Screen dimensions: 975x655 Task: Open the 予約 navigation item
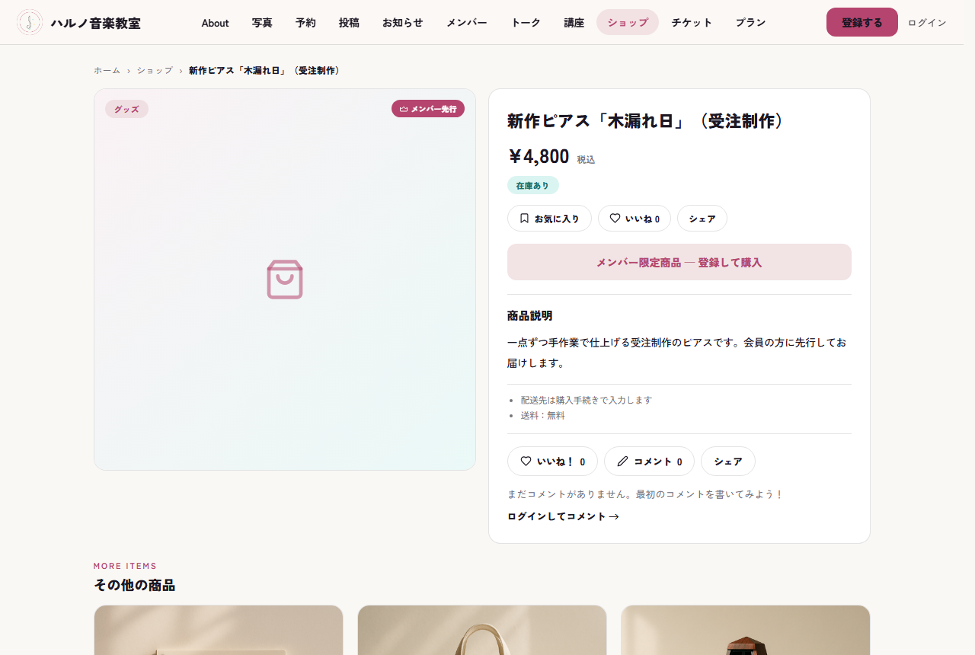pos(305,23)
